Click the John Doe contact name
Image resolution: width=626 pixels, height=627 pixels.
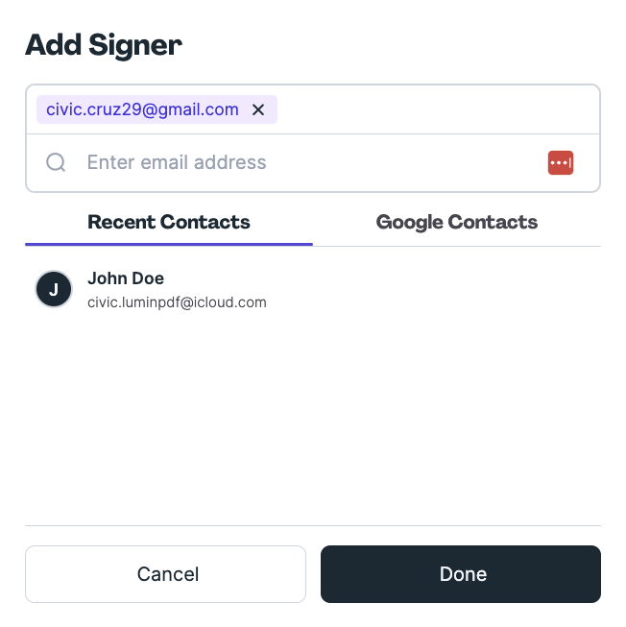pyautogui.click(x=126, y=278)
